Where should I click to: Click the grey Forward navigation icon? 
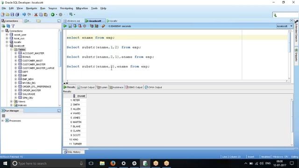click(x=61, y=14)
